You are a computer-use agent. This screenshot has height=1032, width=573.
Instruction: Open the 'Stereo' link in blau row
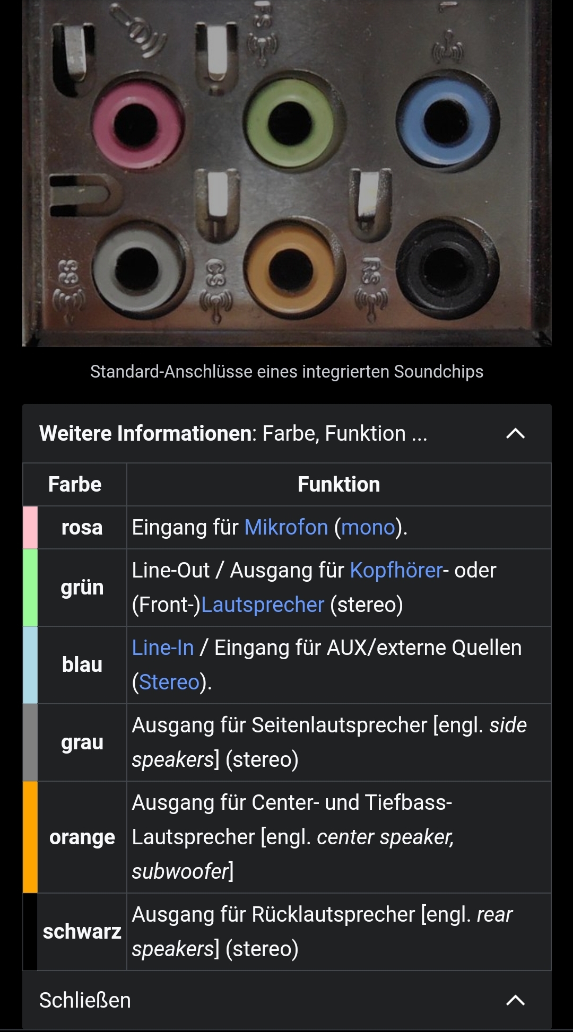(169, 682)
